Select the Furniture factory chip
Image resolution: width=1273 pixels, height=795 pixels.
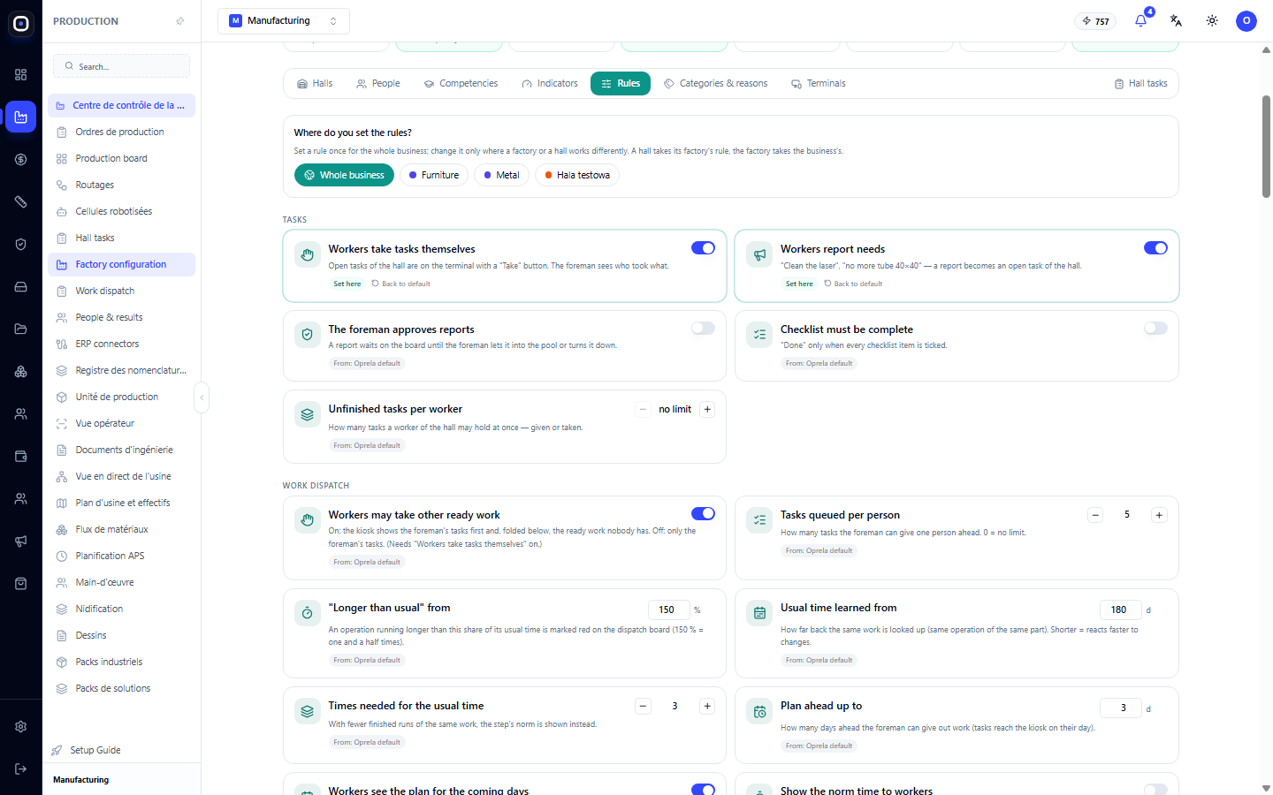pos(434,175)
